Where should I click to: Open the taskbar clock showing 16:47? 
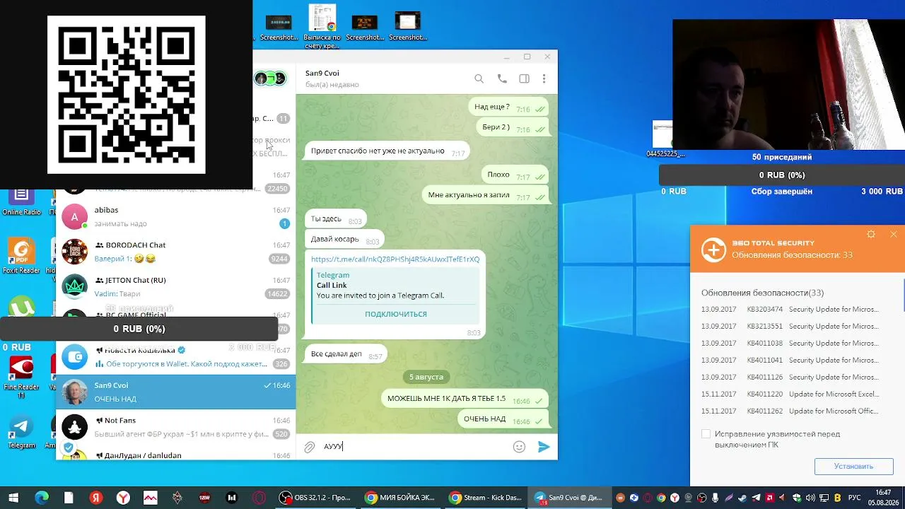(883, 498)
